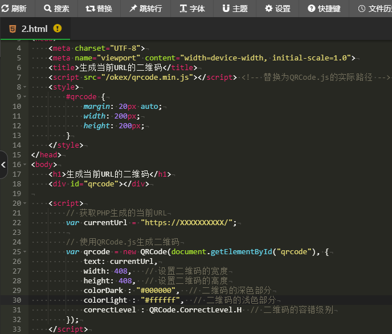Click the margin property on line 10
Screen dimensions: 392x334
pyautogui.click(x=96, y=107)
